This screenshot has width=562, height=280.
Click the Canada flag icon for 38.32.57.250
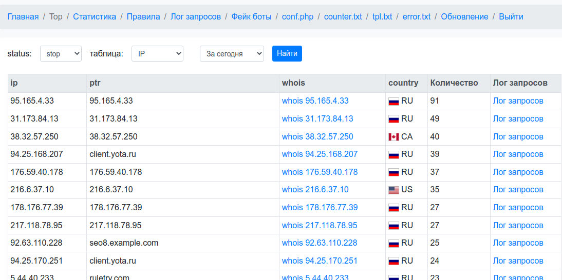394,137
